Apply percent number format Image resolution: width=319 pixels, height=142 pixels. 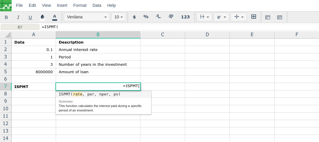146,17
